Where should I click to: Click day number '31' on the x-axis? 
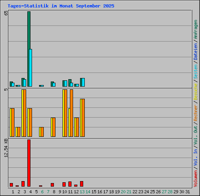(187, 192)
